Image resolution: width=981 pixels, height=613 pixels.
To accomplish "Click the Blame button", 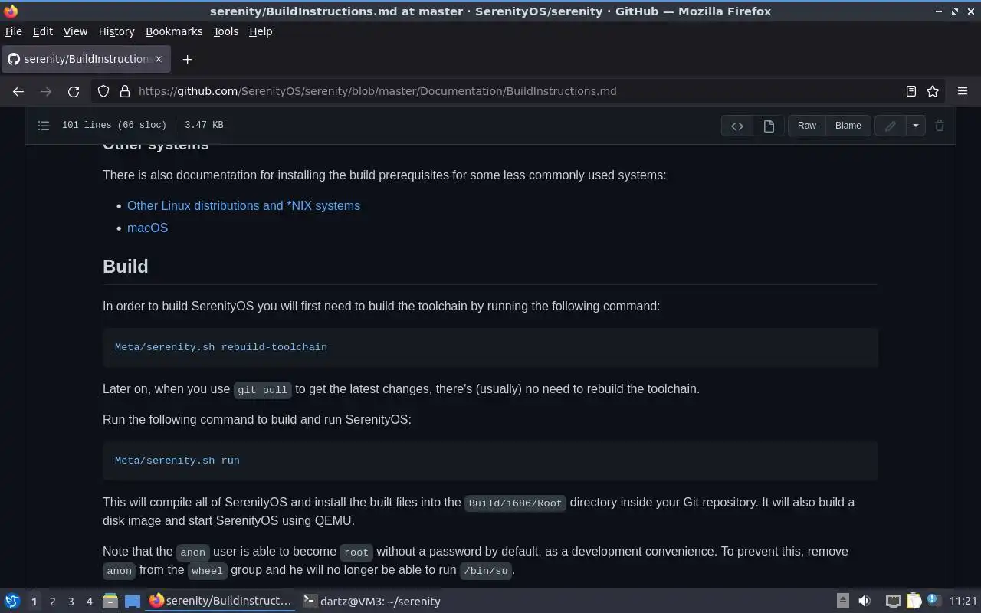I will point(848,126).
